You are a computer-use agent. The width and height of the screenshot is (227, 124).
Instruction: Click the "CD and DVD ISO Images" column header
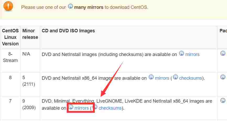68,31
